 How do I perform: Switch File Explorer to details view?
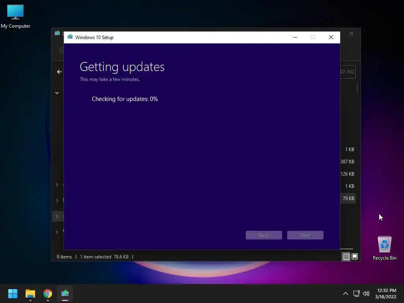click(346, 256)
